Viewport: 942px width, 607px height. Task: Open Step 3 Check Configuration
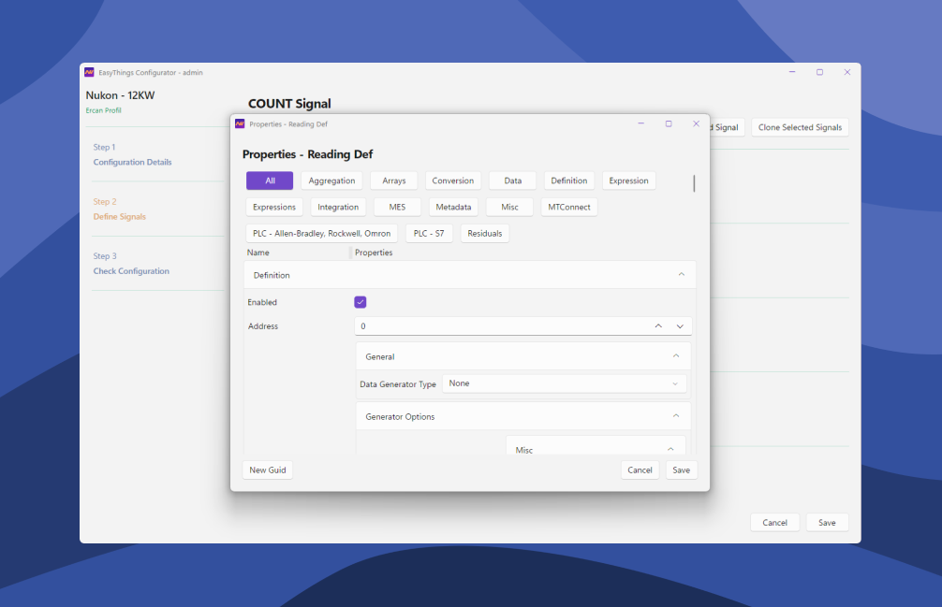[x=131, y=270]
